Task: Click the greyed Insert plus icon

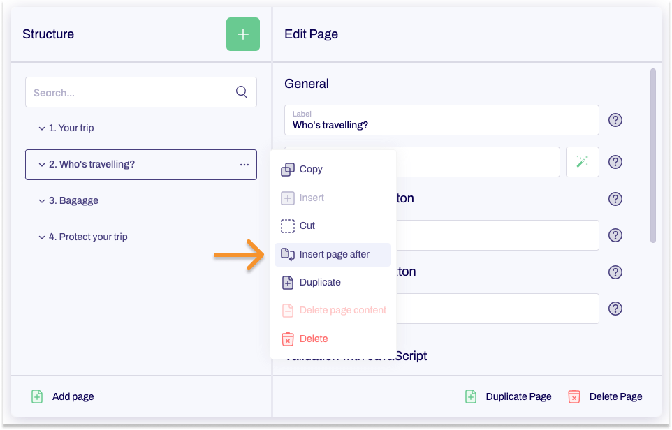Action: (x=288, y=198)
